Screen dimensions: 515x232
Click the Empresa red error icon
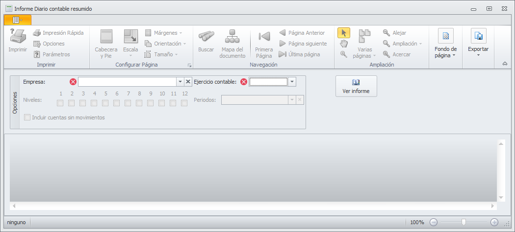coord(73,82)
